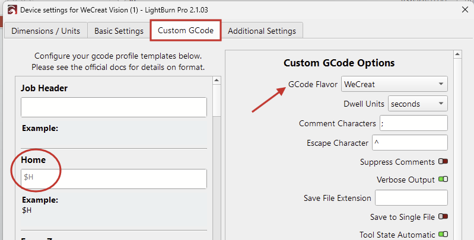Click up arrow of options panel scrollbar

[457, 55]
